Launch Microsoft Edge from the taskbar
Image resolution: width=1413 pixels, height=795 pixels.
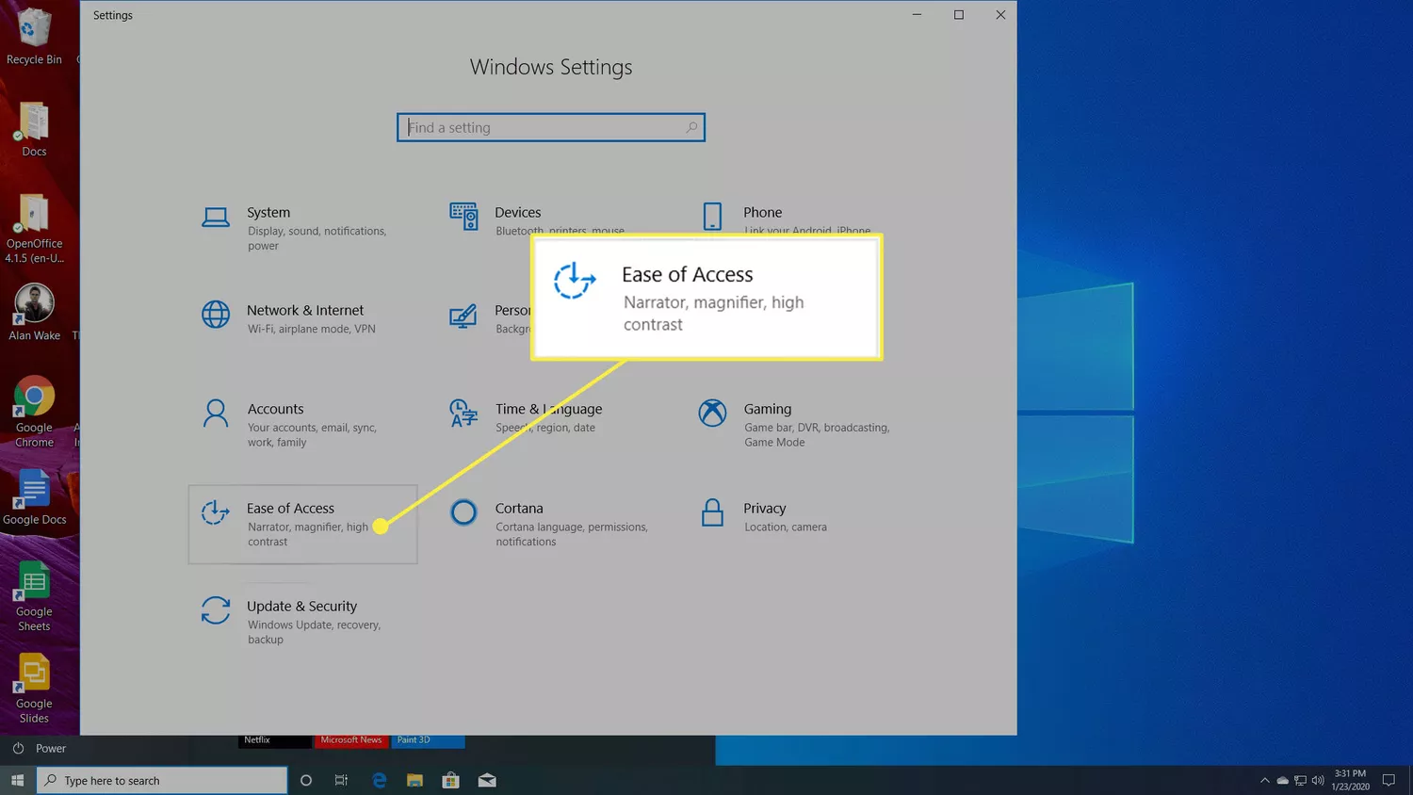pyautogui.click(x=379, y=780)
